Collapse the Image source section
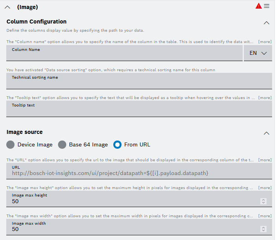Viewport: 276px width, 240px height. [267, 133]
